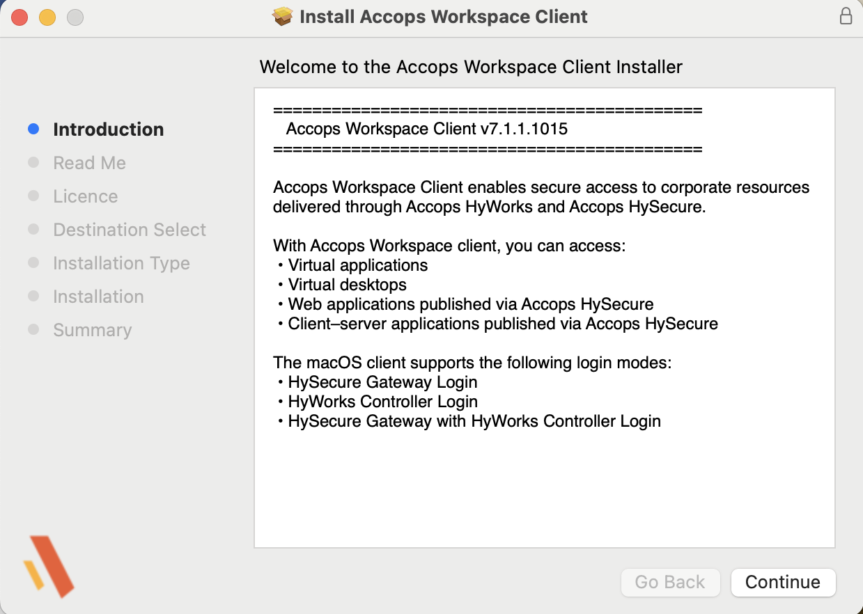Click the grey bullet next to Installation Type

(33, 263)
